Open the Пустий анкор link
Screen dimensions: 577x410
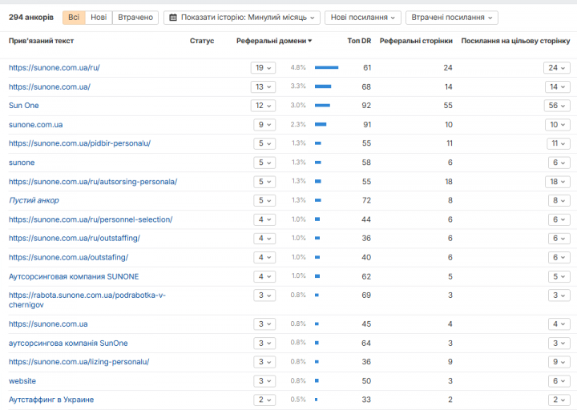coord(34,200)
